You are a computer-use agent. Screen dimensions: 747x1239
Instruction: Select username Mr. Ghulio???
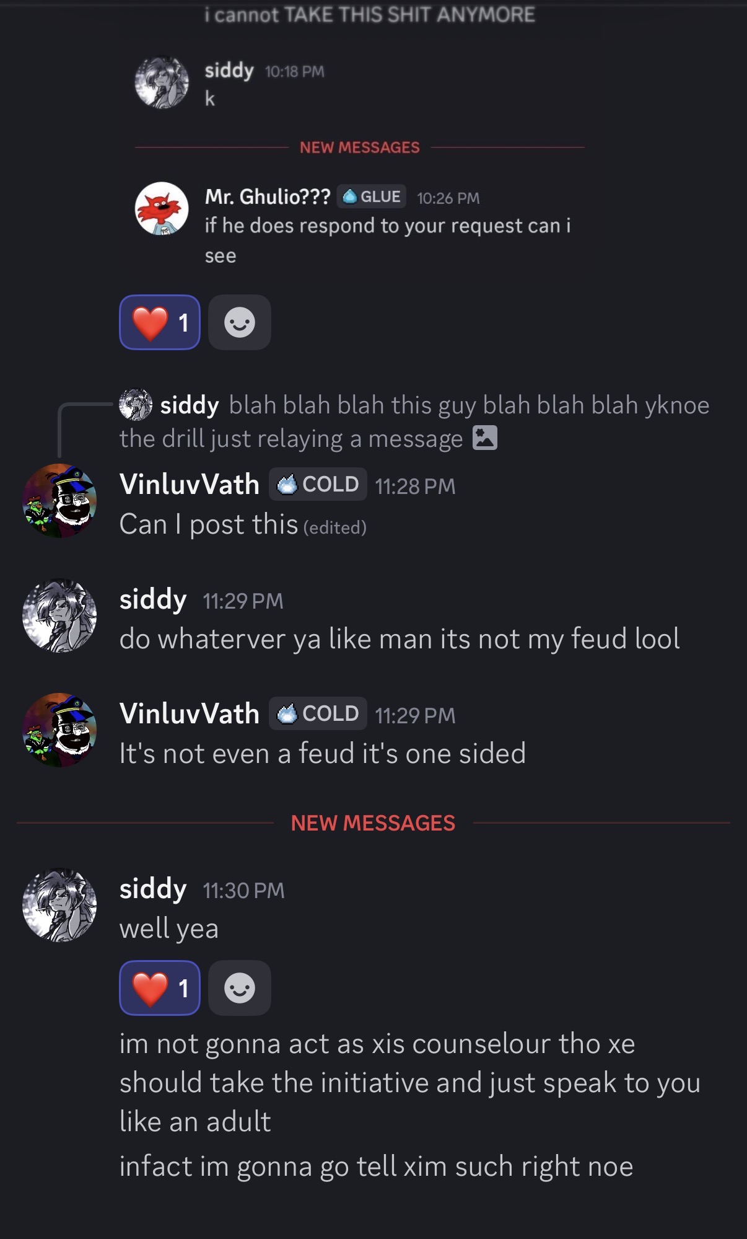[268, 196]
